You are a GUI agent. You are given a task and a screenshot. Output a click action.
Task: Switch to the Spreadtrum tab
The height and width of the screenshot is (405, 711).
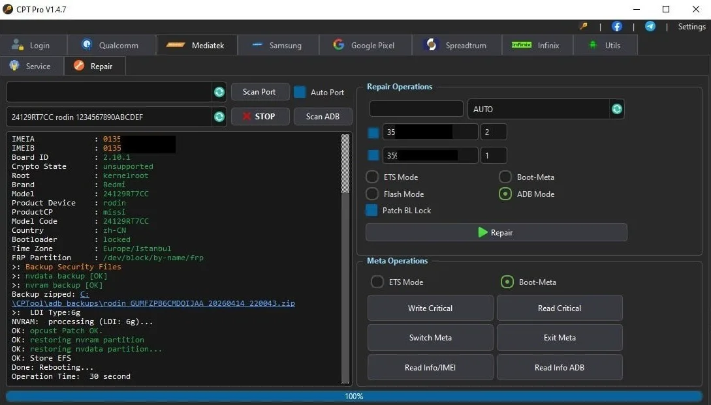[457, 45]
